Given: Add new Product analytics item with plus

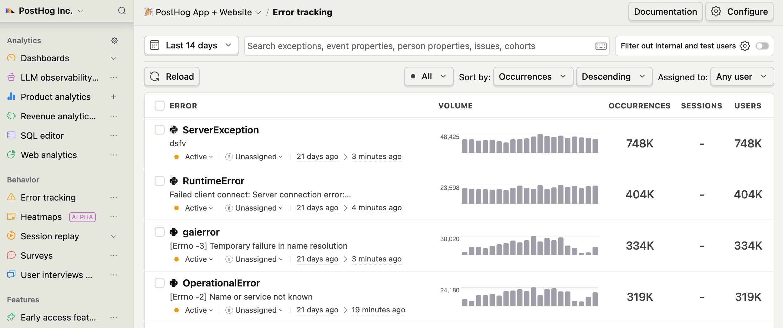Looking at the screenshot, I should (114, 97).
